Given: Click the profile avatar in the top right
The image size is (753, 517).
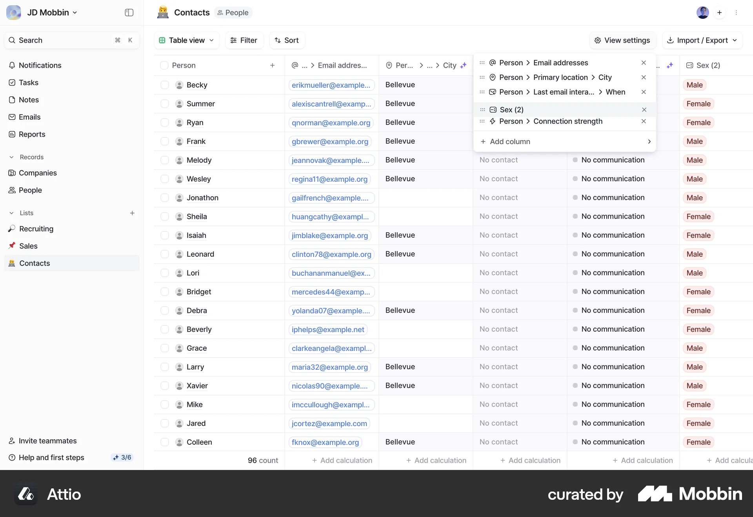Looking at the screenshot, I should tap(703, 12).
